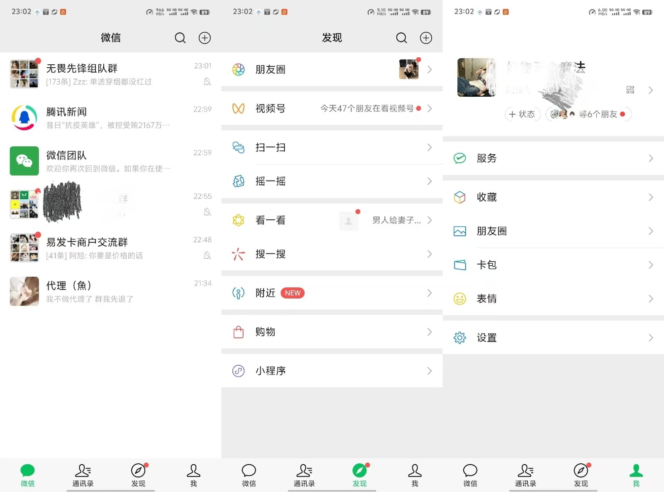Tap the profile avatar photo in 我 screen

coord(476,78)
